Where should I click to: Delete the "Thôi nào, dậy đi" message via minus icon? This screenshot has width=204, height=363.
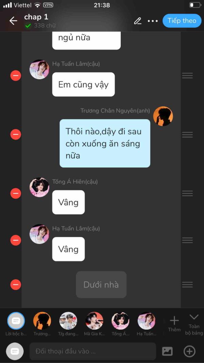(16, 134)
